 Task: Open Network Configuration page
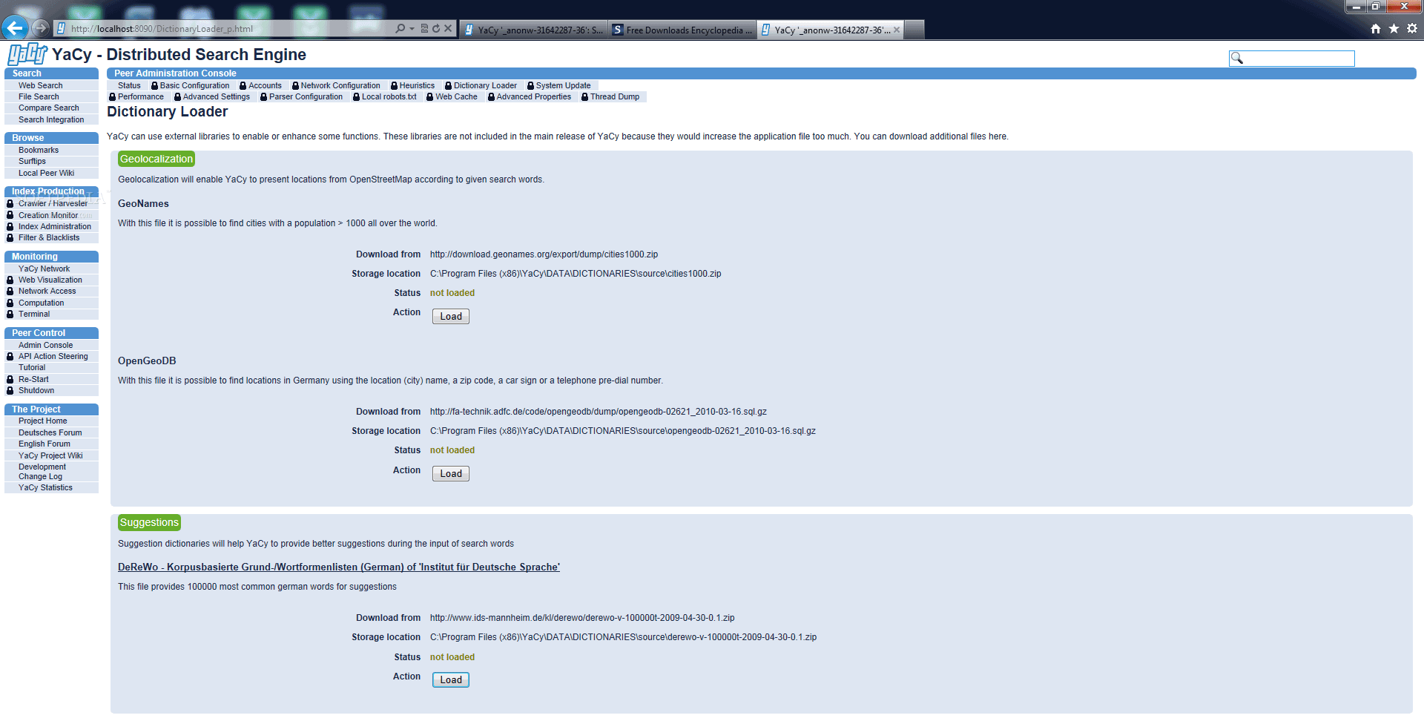[x=340, y=85]
